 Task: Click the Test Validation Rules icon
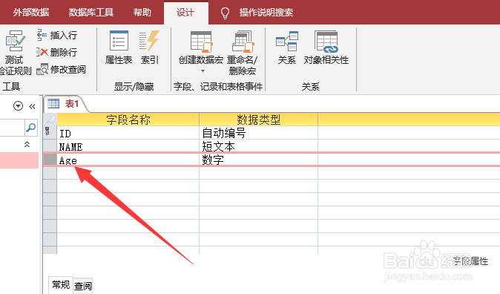tap(15, 41)
